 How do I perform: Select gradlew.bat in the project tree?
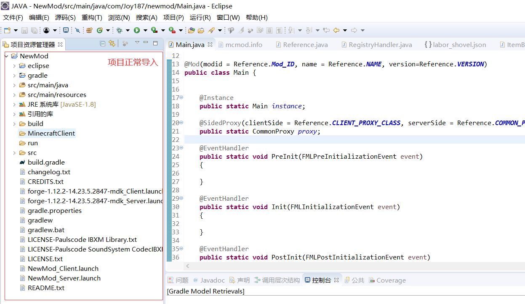pyautogui.click(x=42, y=230)
